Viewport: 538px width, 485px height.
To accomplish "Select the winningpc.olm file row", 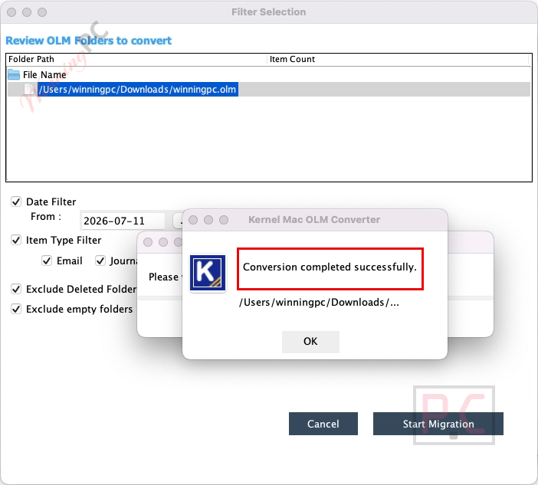I will (269, 90).
